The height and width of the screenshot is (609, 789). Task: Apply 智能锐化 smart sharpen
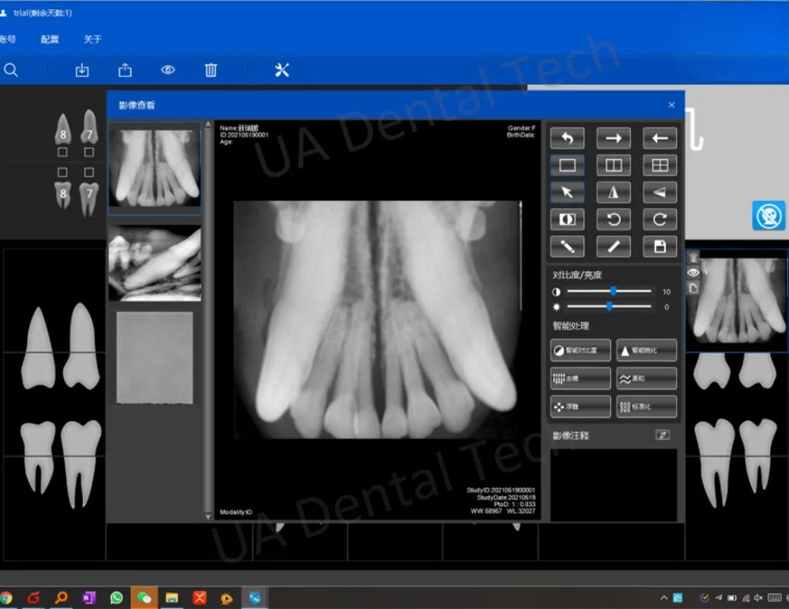(x=647, y=350)
